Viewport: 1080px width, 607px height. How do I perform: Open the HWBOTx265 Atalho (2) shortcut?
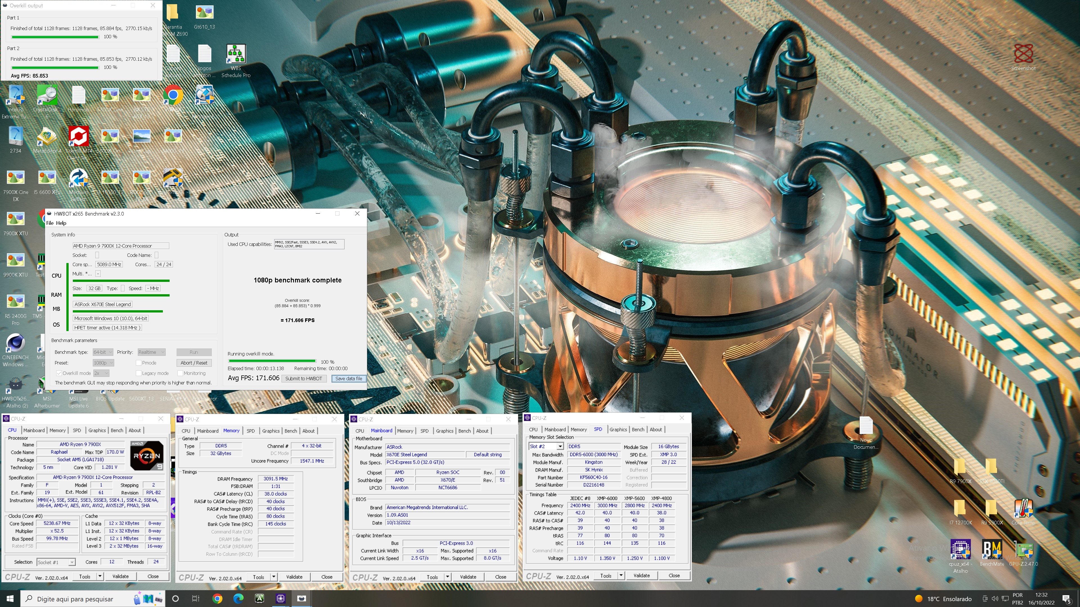pyautogui.click(x=15, y=392)
